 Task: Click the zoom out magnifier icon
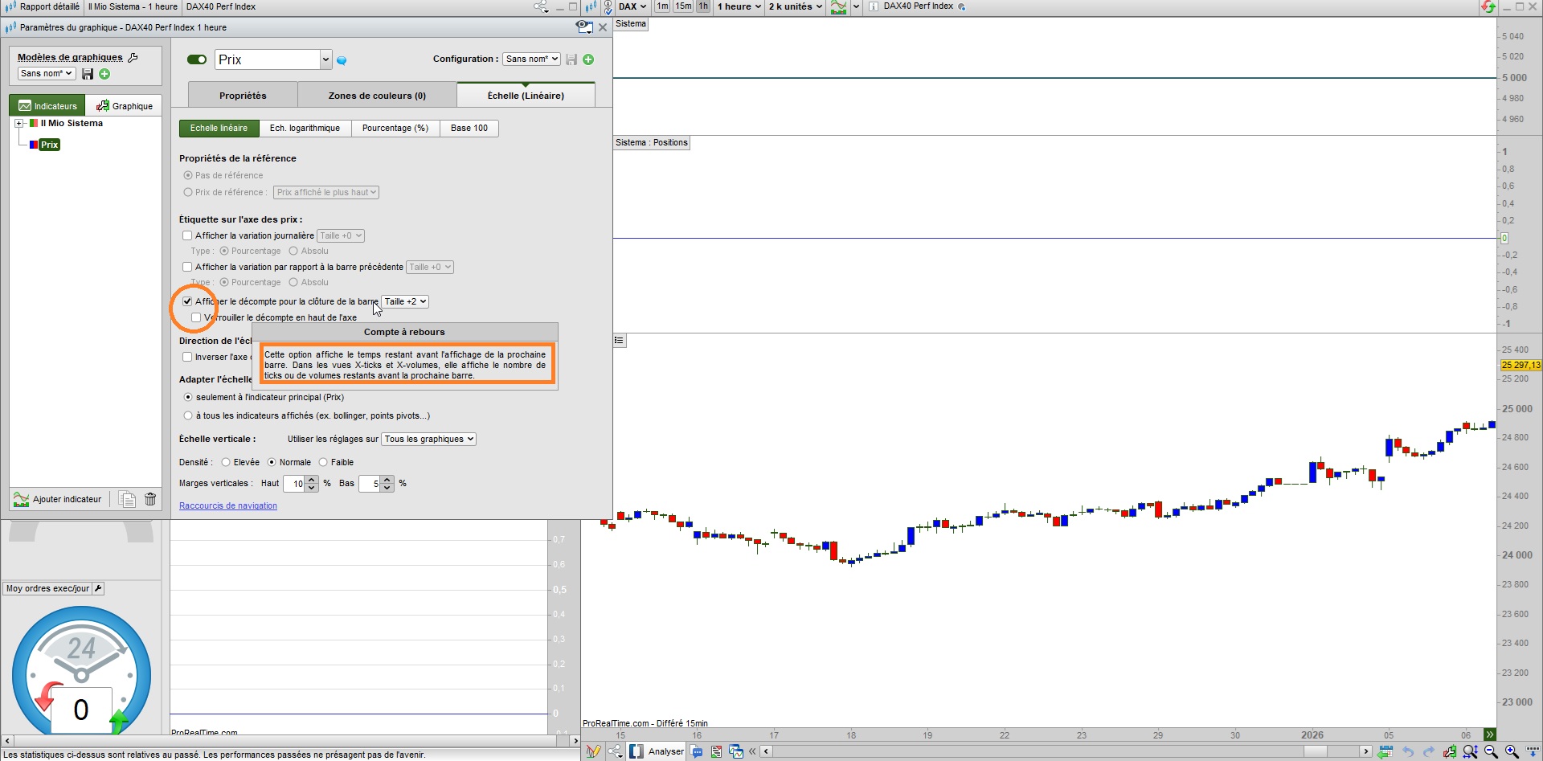click(x=1491, y=751)
